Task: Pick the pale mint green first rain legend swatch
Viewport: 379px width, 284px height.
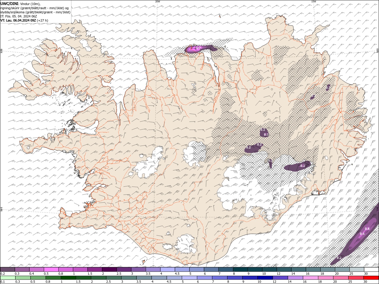Action: [8, 278]
